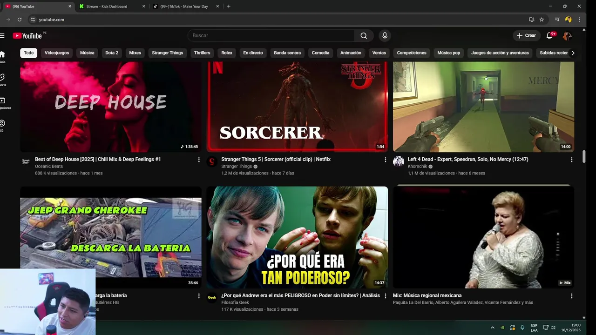Open the Chrome three-dot menu

pos(579,20)
